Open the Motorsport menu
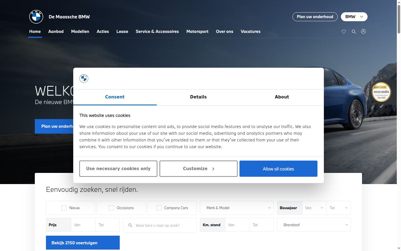 click(197, 32)
